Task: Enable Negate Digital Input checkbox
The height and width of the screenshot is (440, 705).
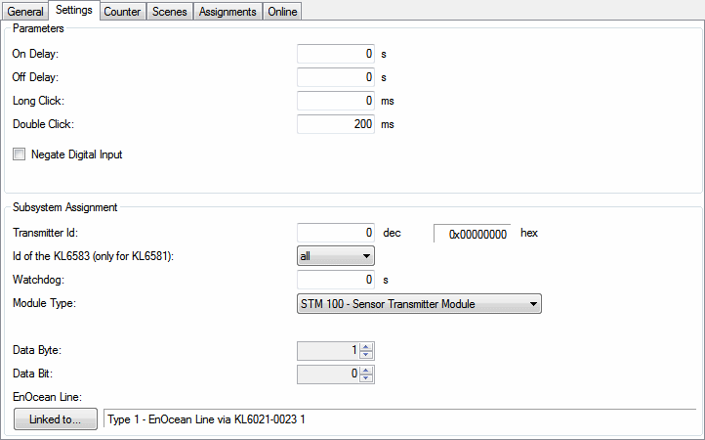Action: click(x=19, y=154)
